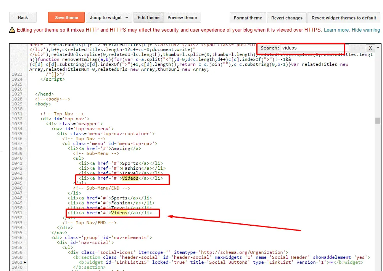Click the </head> closing tag

pos(44,94)
